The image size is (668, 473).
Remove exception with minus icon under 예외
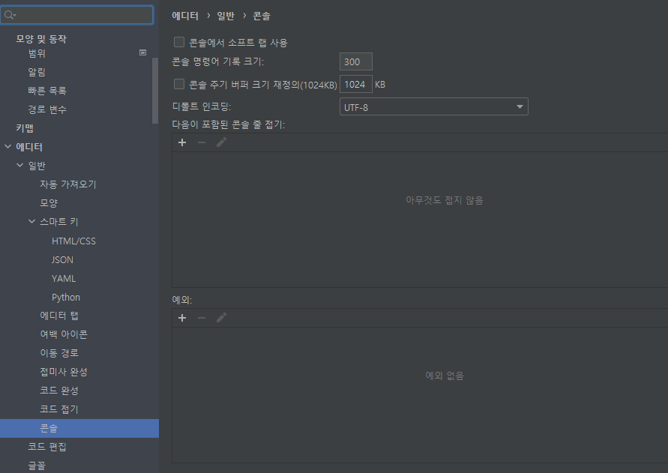pos(202,318)
